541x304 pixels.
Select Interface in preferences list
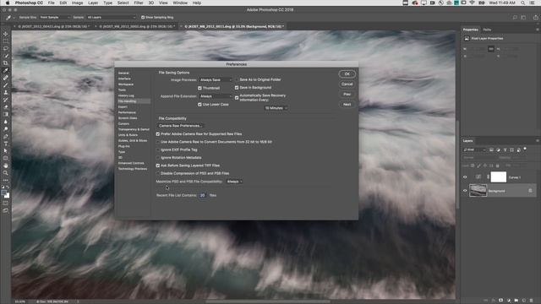[x=124, y=79]
